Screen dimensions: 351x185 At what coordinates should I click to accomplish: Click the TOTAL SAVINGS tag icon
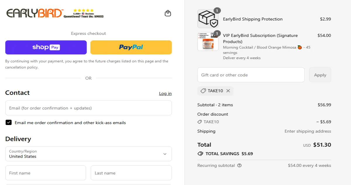point(200,153)
